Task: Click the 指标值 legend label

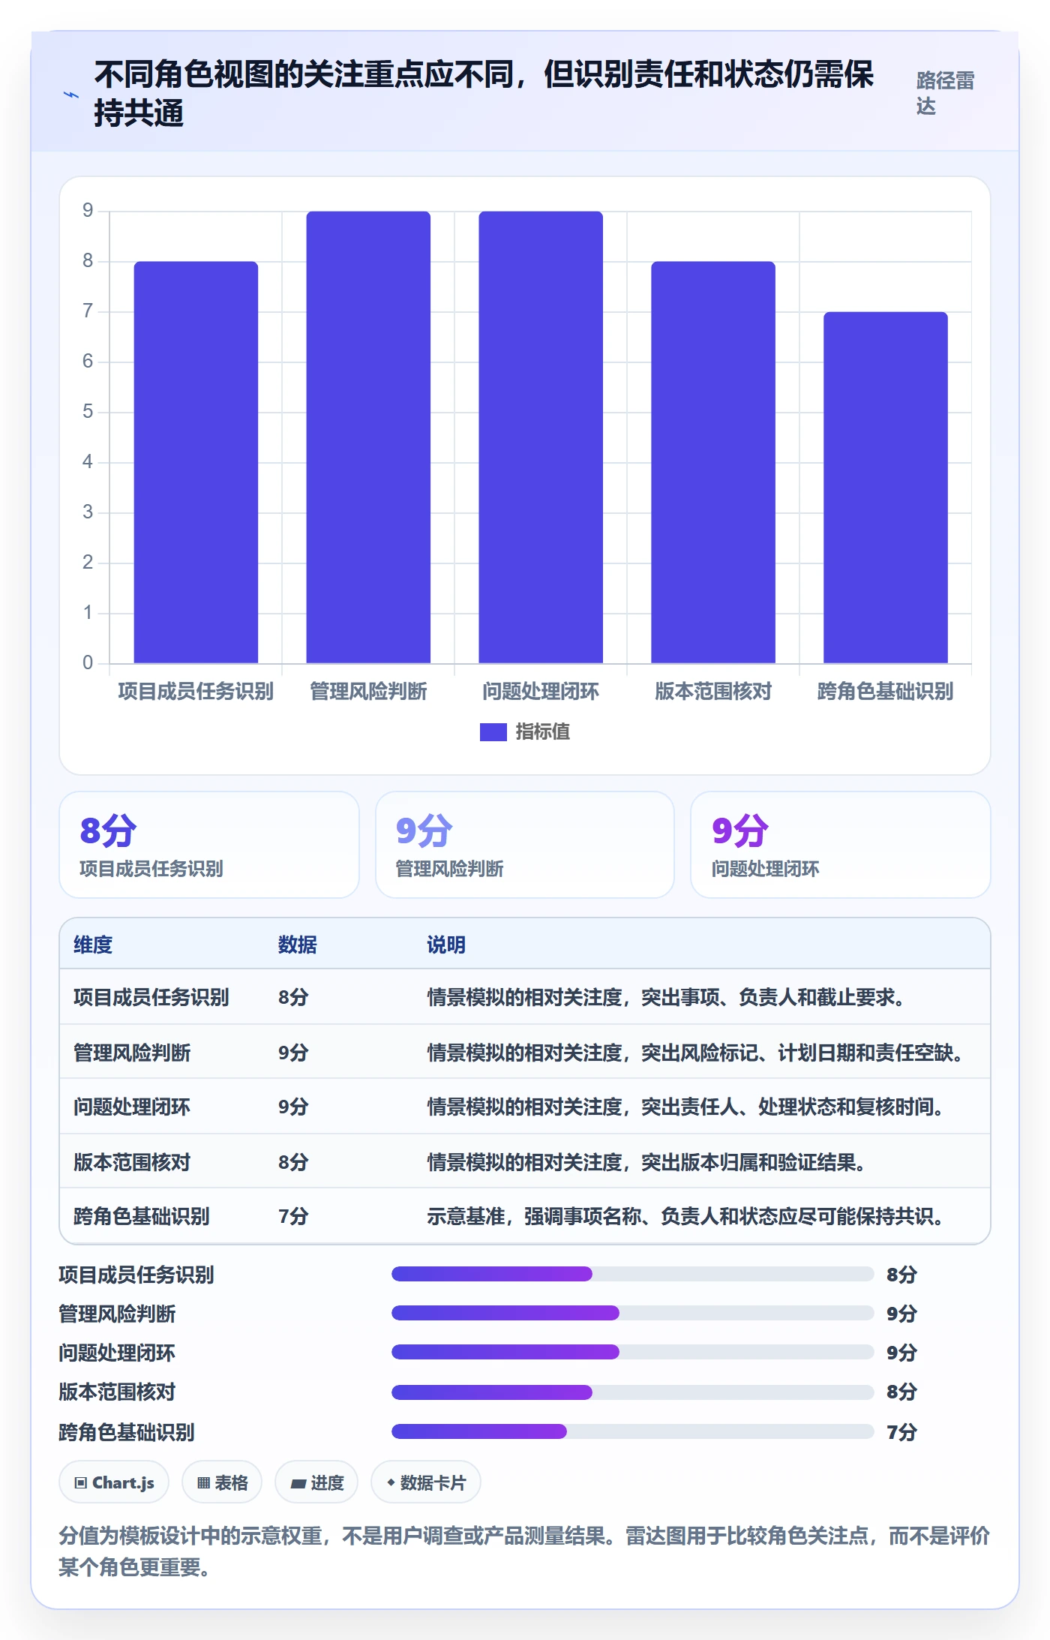Action: click(543, 731)
